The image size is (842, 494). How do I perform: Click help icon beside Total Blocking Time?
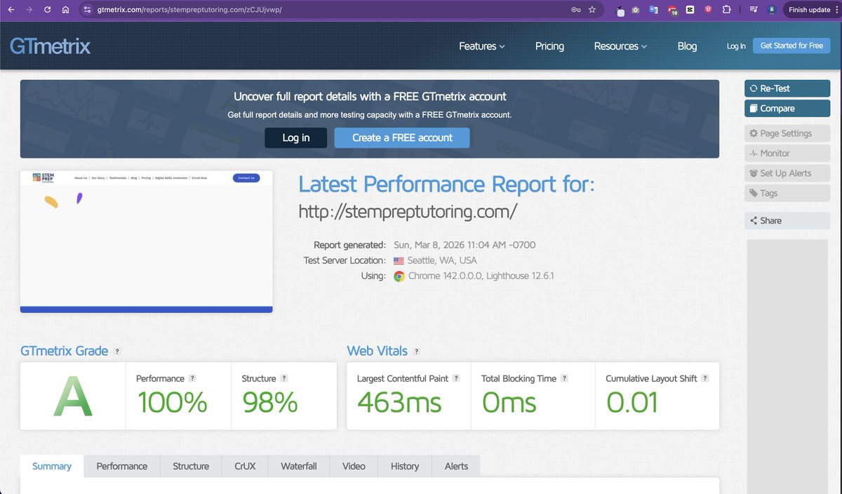[x=564, y=378]
